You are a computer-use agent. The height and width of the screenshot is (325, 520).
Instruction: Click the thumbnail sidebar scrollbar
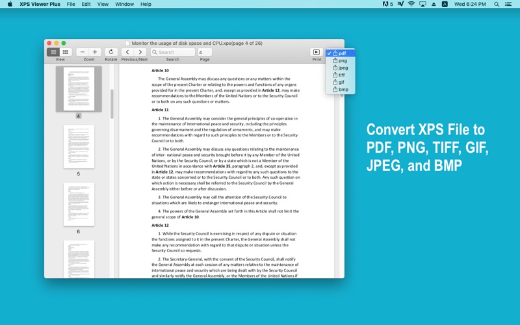(112, 104)
